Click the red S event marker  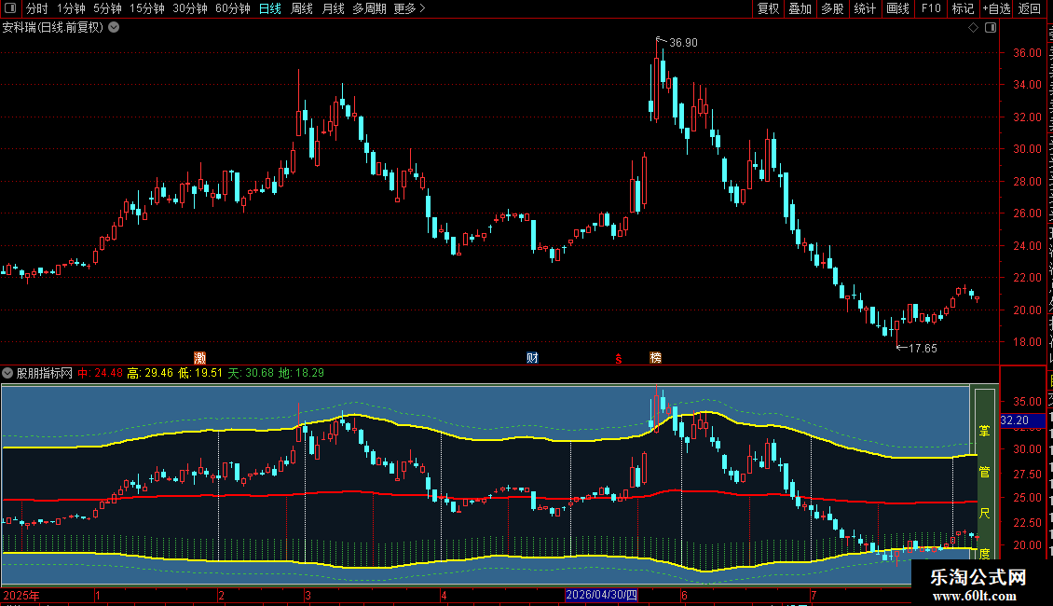619,359
